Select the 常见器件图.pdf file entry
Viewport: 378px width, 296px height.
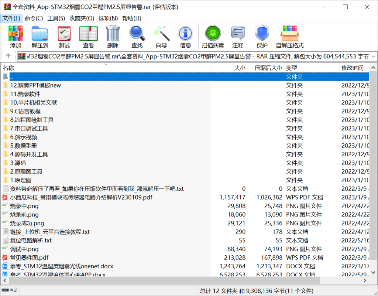(x=30, y=258)
